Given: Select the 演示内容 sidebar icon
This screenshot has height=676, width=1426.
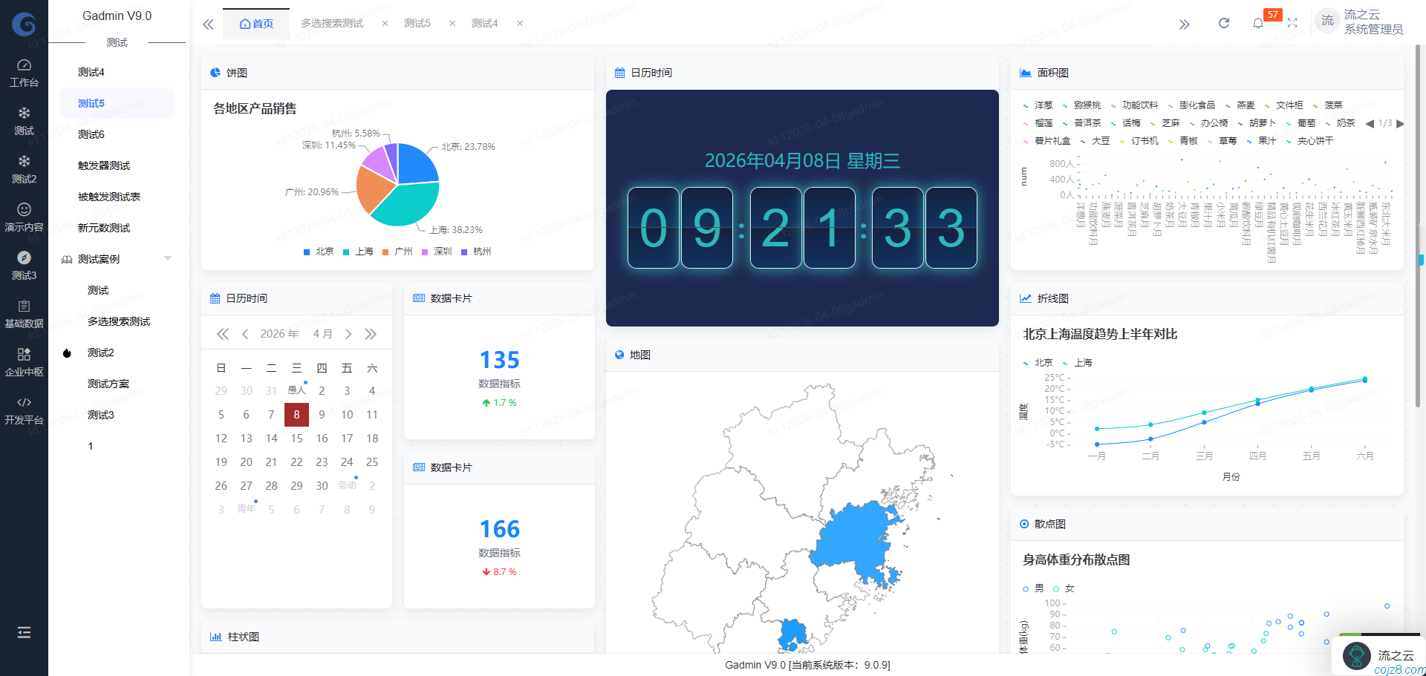Looking at the screenshot, I should 25,216.
